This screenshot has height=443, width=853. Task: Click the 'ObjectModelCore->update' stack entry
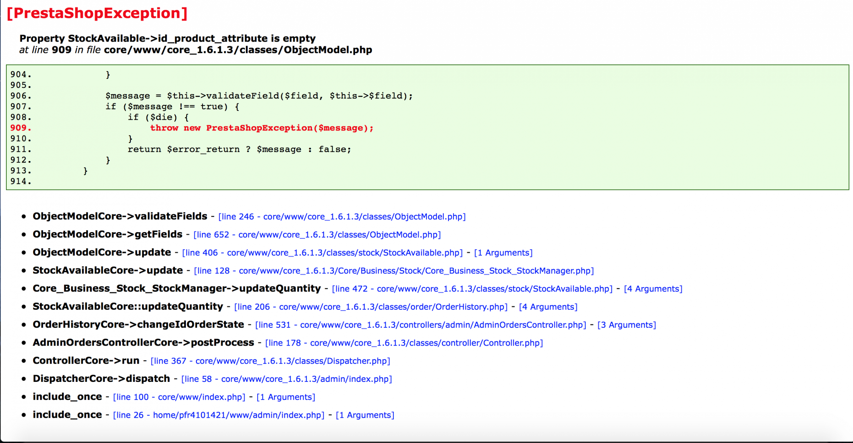pos(102,253)
